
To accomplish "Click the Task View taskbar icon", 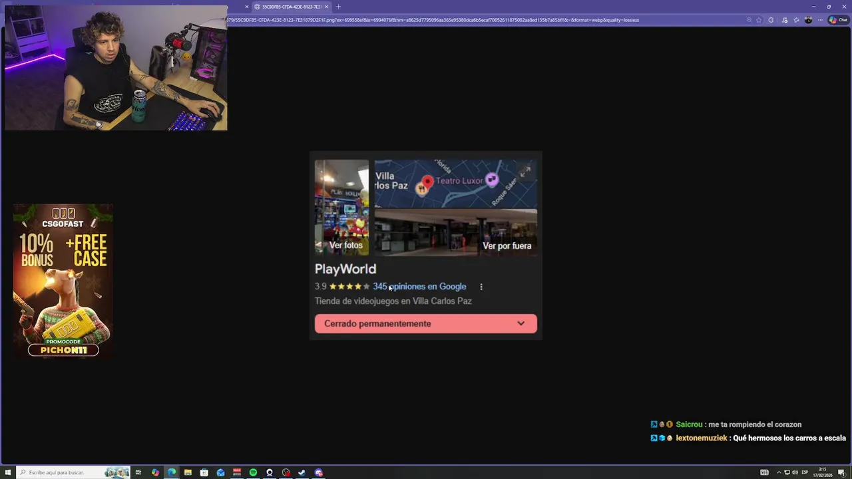I will tap(138, 472).
